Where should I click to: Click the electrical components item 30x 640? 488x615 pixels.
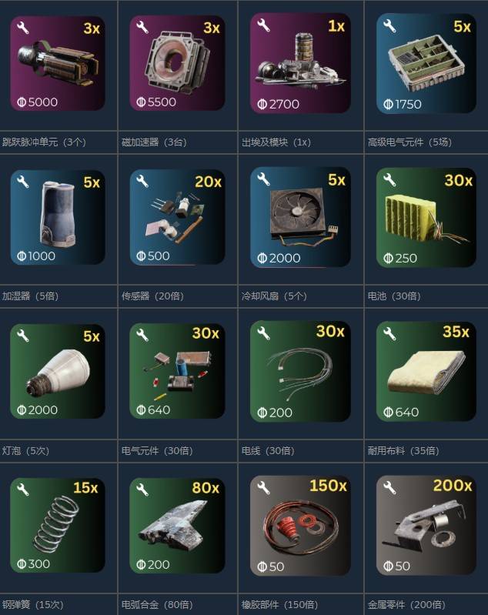pos(177,371)
